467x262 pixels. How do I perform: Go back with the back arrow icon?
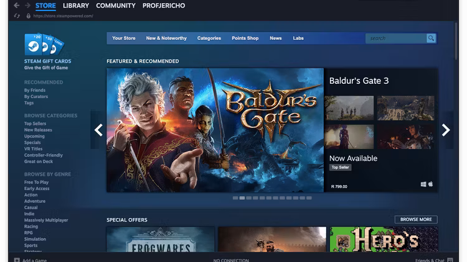pos(17,6)
